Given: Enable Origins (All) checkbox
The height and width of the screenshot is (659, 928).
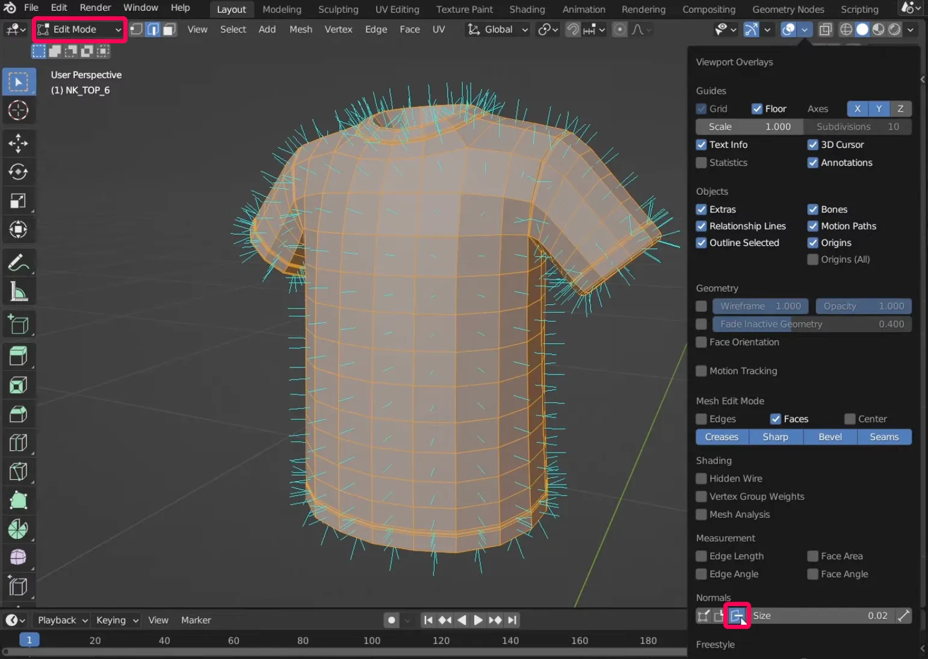Looking at the screenshot, I should tap(813, 260).
